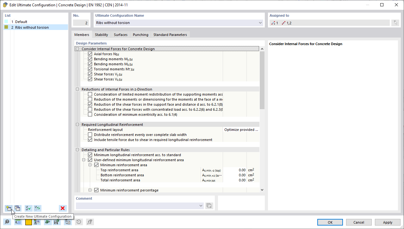Collapse Minimum reinforcement percentage node

coord(90,190)
